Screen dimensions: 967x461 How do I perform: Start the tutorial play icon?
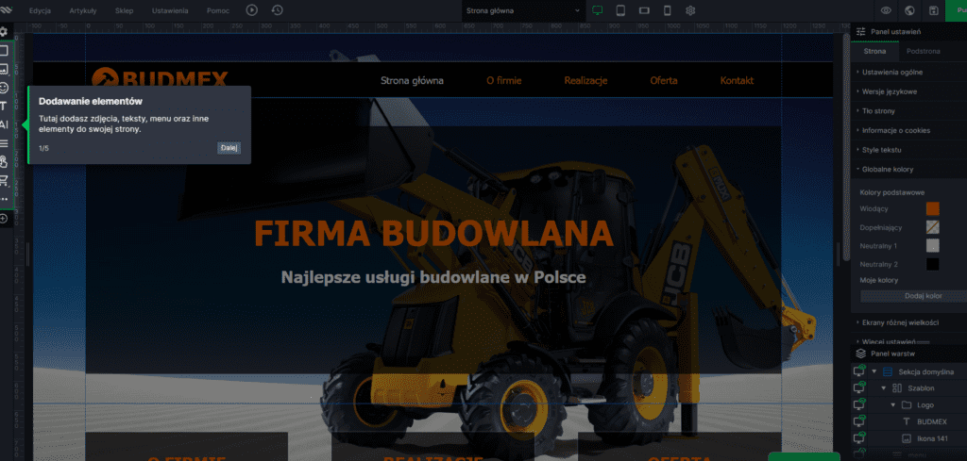pyautogui.click(x=251, y=9)
